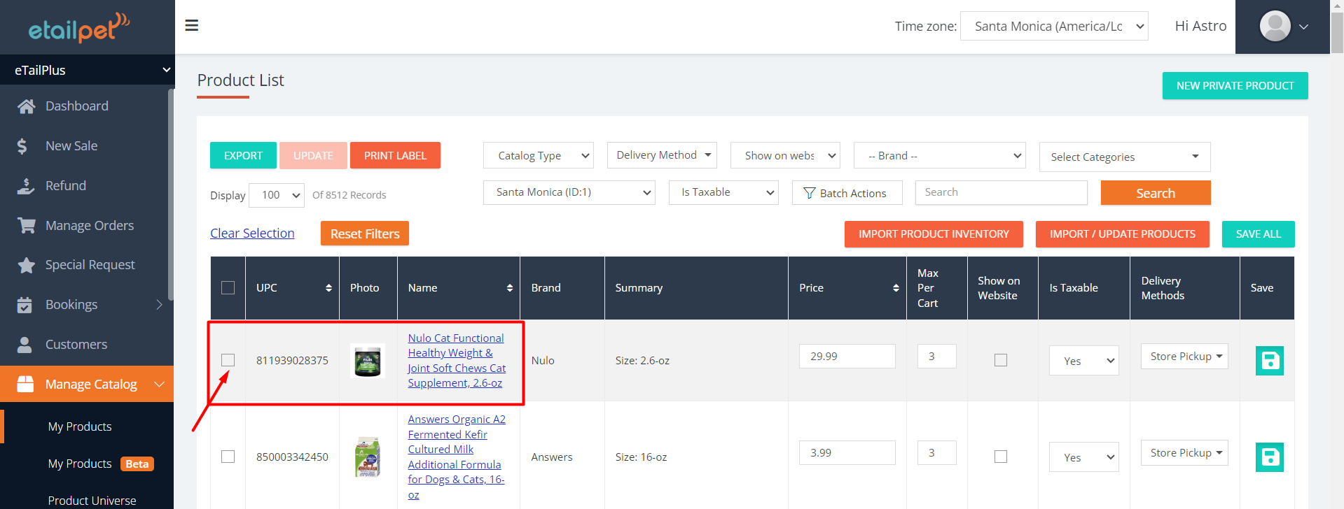
Task: Click into the Search text field
Action: point(1000,192)
